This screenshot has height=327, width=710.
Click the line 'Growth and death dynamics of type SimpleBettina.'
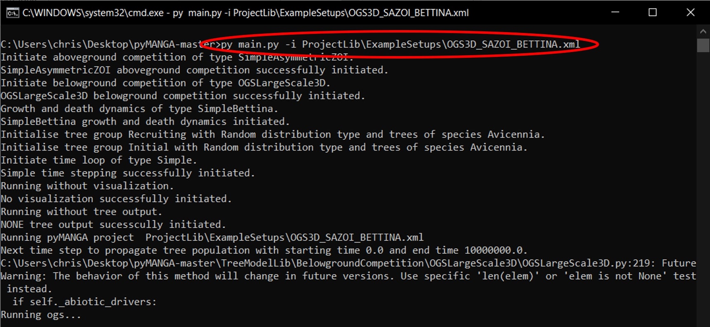click(x=139, y=109)
